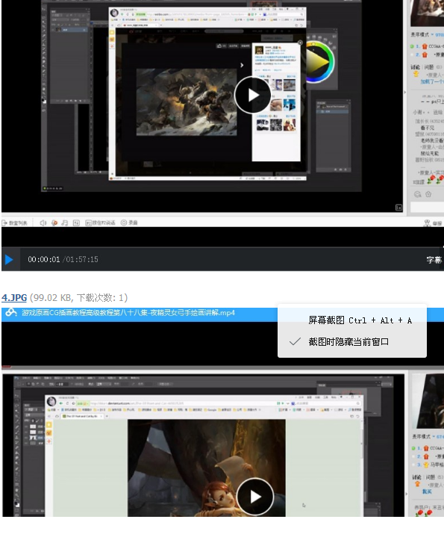Open the 字幕 subtitles option
Viewport: 444px width, 534px height.
click(434, 260)
